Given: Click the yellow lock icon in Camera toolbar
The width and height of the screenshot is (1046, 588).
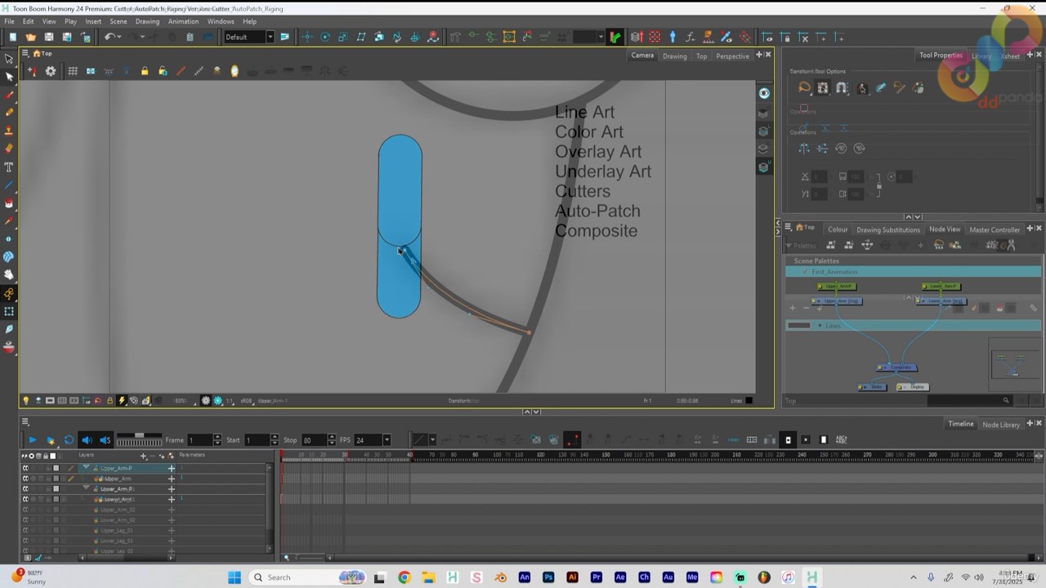Looking at the screenshot, I should (145, 71).
